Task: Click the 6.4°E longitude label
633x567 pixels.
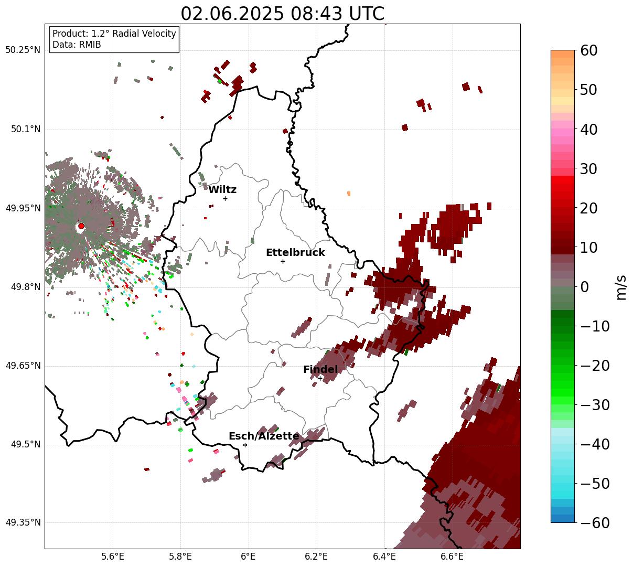Action: 384,557
